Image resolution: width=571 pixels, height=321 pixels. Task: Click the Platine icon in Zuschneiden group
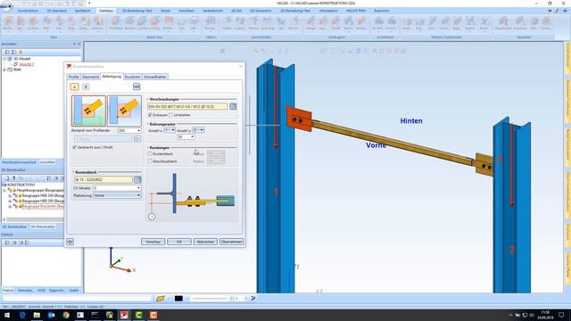click(253, 23)
